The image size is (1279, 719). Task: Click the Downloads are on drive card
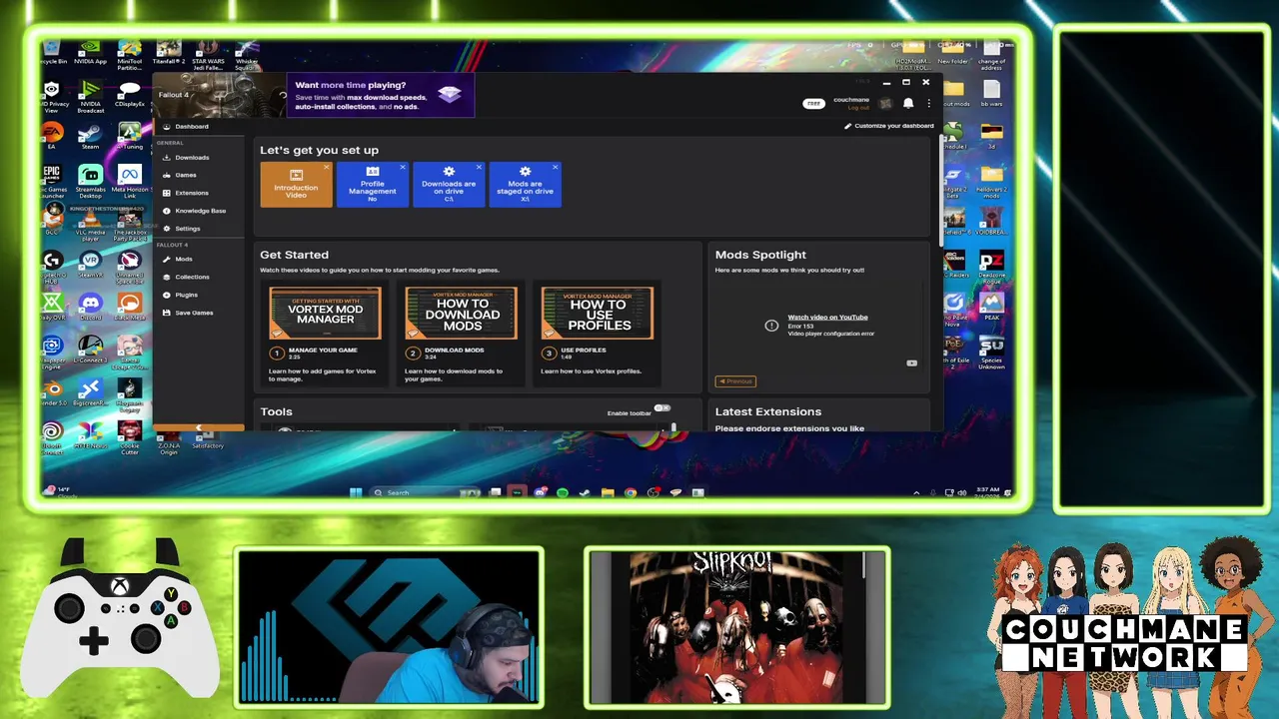448,185
